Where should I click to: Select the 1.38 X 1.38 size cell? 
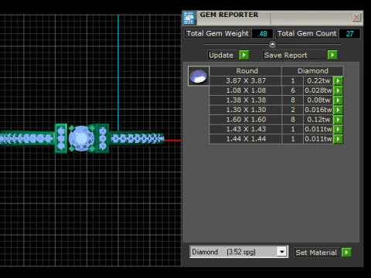tap(246, 100)
